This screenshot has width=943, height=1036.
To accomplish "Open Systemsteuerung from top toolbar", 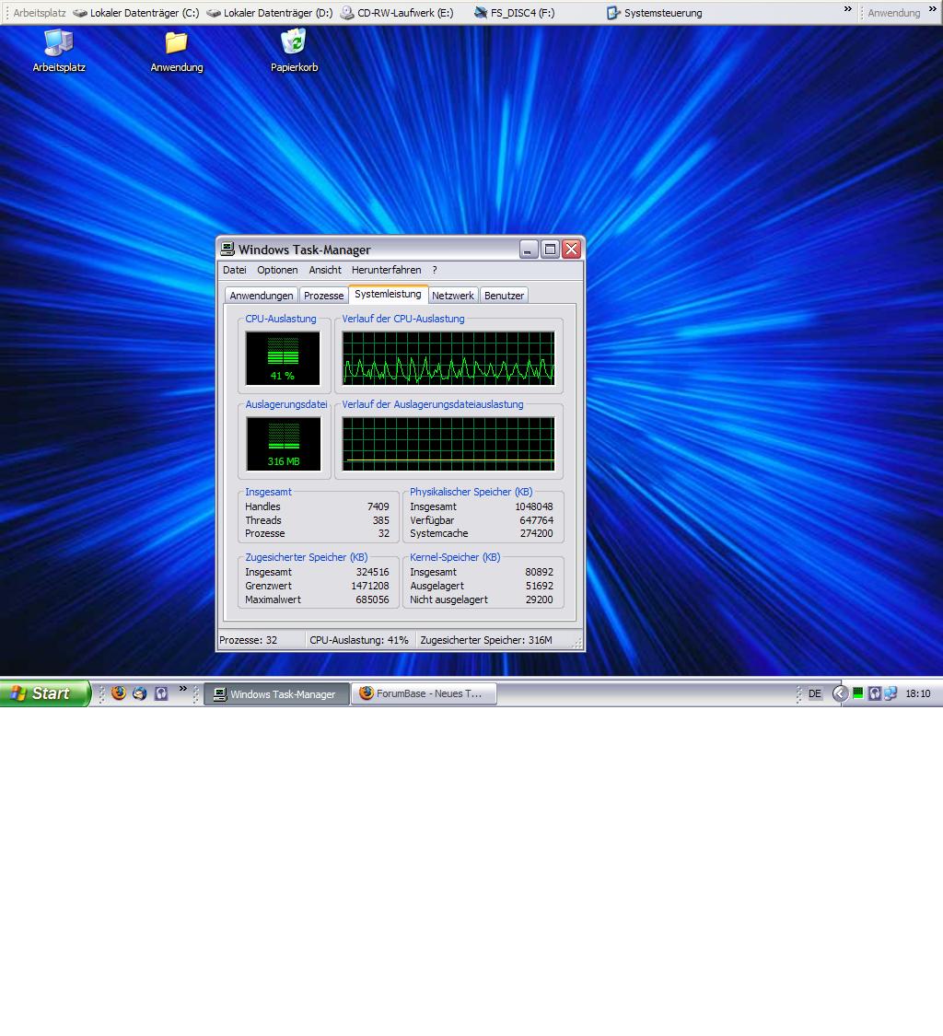I will 654,13.
